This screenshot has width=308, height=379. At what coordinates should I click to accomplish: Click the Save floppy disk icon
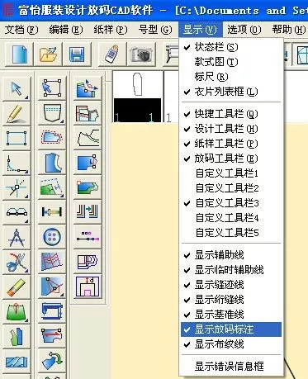point(77,54)
